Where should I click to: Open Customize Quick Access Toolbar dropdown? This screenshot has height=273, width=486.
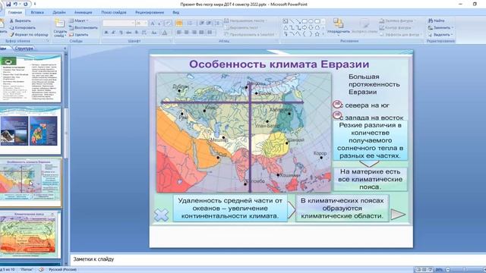click(35, 4)
